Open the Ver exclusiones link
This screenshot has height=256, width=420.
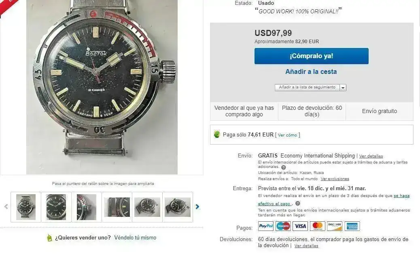[x=335, y=179]
